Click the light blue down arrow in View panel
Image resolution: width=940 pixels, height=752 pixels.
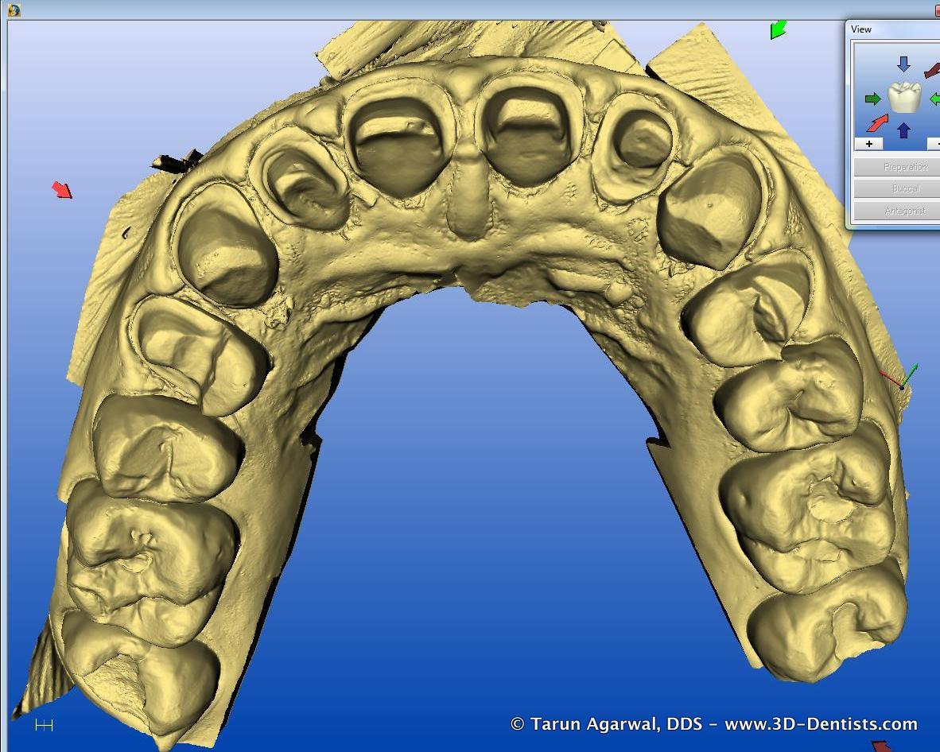click(903, 64)
